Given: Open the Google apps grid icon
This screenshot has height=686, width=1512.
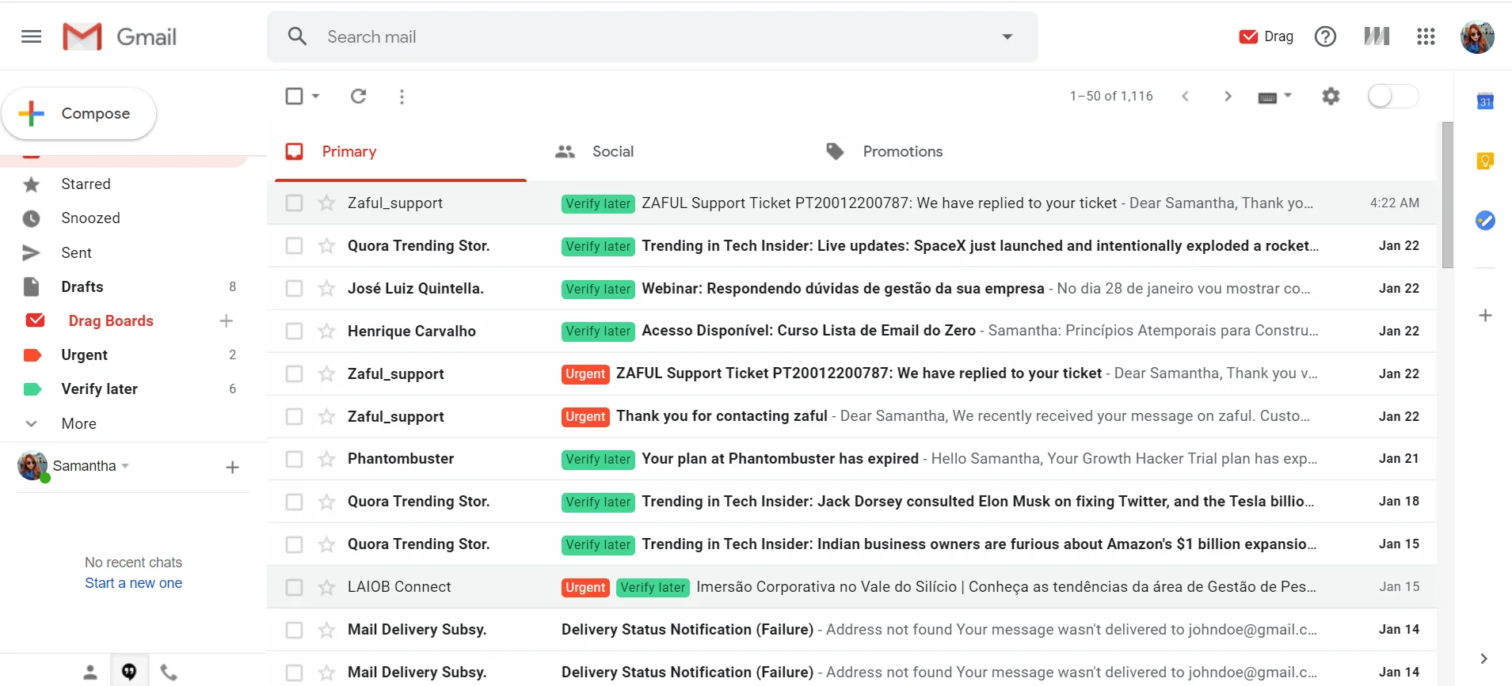Looking at the screenshot, I should click(x=1426, y=36).
